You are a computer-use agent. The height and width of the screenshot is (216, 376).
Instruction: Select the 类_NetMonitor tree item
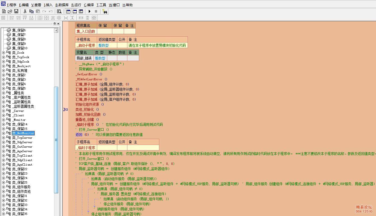tap(23, 133)
